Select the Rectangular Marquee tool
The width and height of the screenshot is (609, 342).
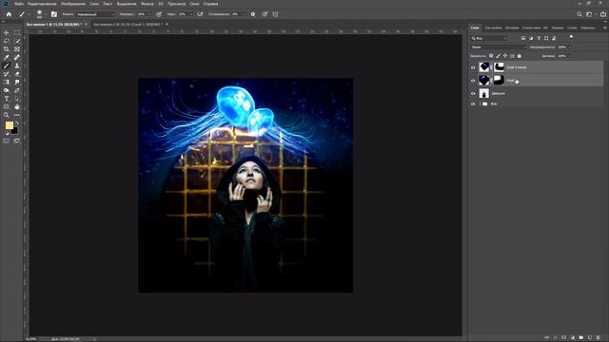tap(17, 33)
